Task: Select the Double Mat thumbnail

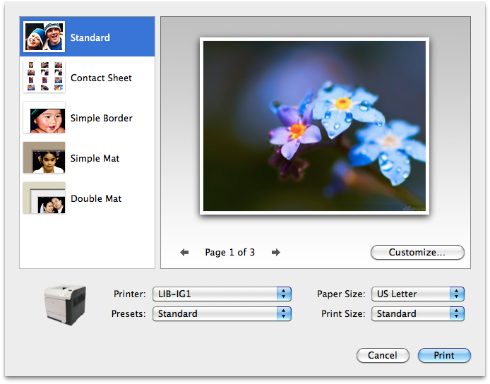Action: [44, 198]
